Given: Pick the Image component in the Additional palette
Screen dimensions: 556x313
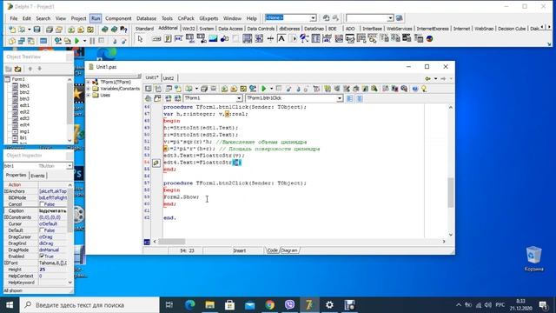Looking at the screenshot, I should 213,38.
